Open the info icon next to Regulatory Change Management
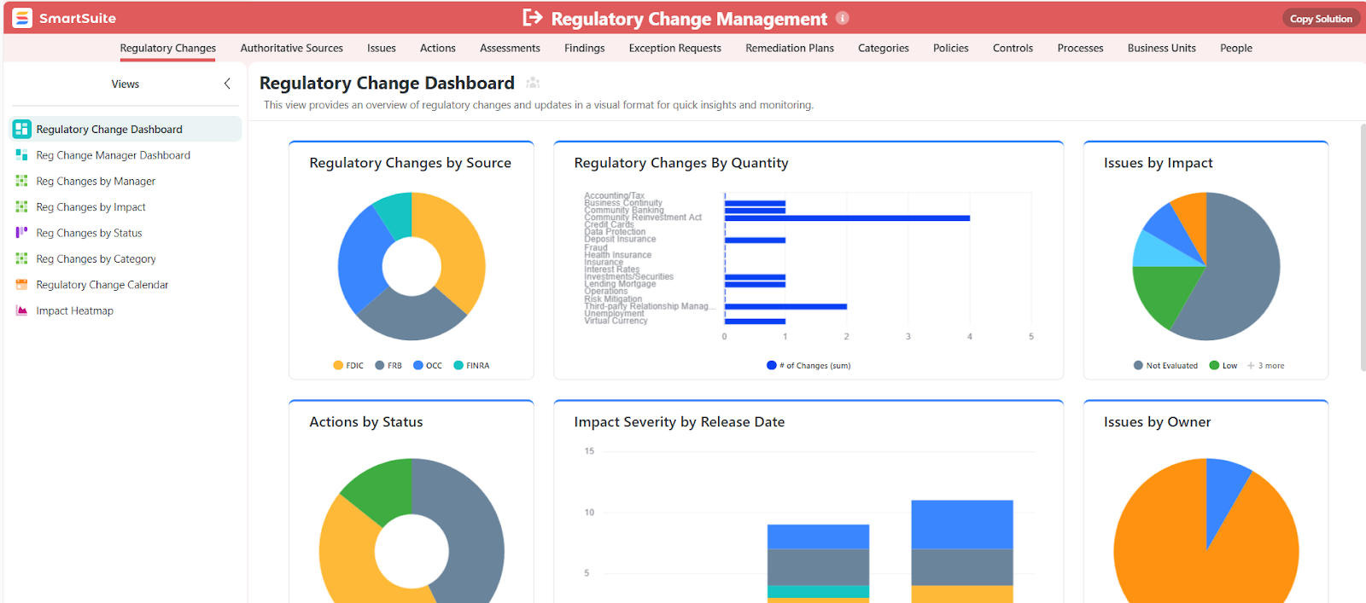The width and height of the screenshot is (1366, 603). pos(842,18)
